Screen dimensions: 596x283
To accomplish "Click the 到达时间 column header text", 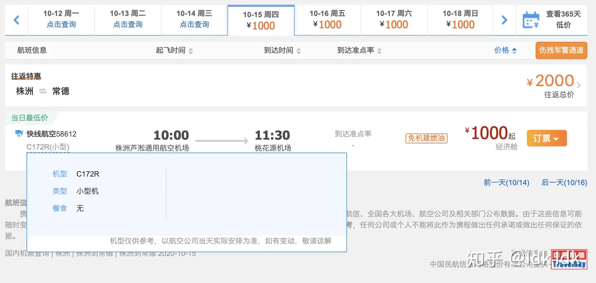I will pos(279,50).
